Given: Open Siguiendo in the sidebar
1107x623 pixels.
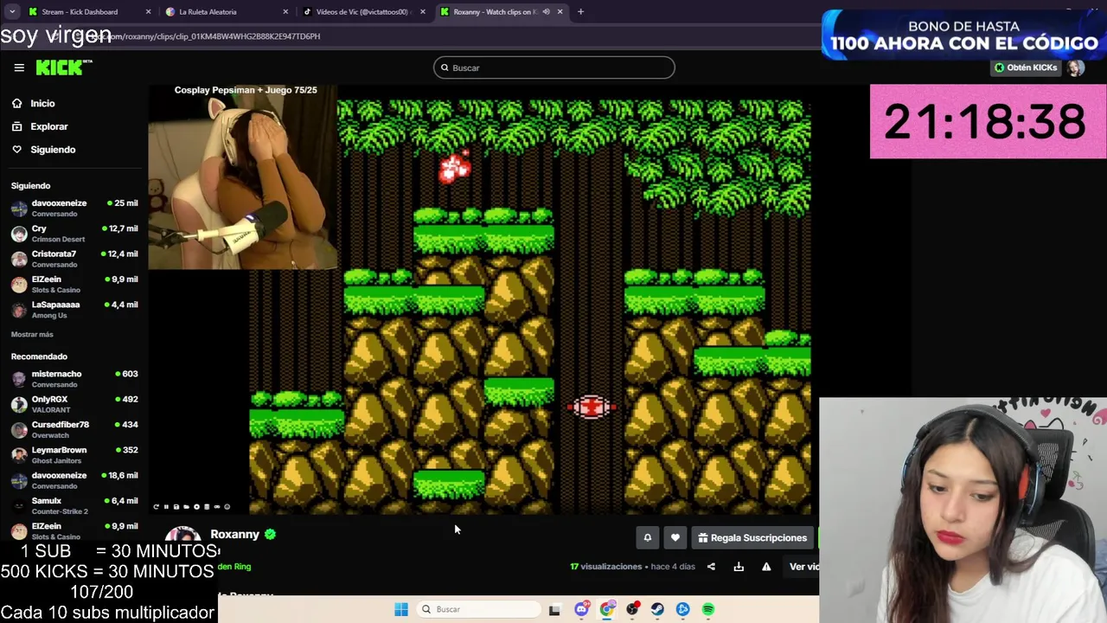Looking at the screenshot, I should tap(53, 150).
